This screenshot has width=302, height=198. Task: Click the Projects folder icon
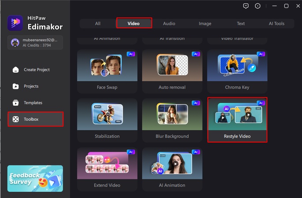pos(15,86)
